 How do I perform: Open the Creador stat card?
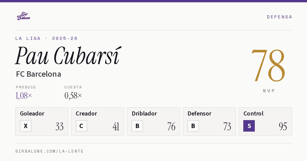pyautogui.click(x=97, y=121)
